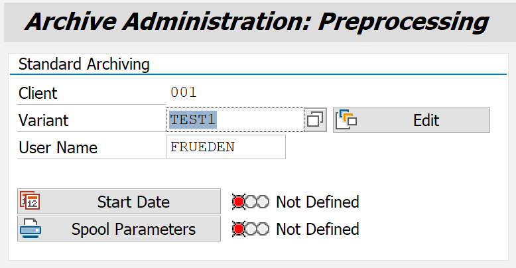This screenshot has height=268, width=516.
Task: Click the Not Defined status next to Spool Parameters
Action: pos(317,230)
